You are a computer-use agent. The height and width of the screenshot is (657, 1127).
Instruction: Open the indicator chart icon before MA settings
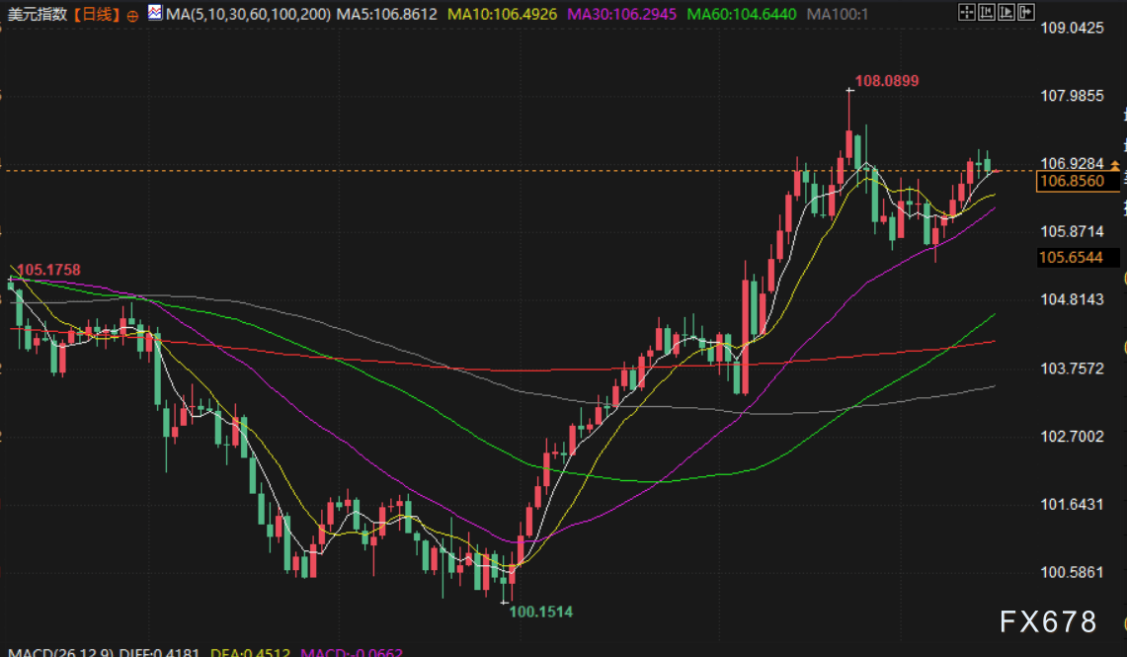pos(155,14)
